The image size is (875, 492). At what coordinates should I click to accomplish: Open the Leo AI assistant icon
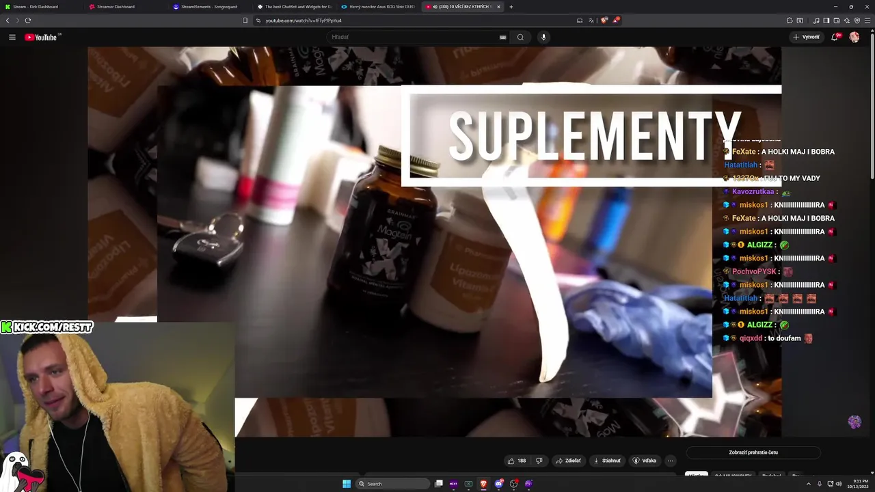pyautogui.click(x=847, y=20)
